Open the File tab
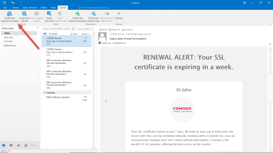The width and height of the screenshot is (273, 153). point(5,8)
